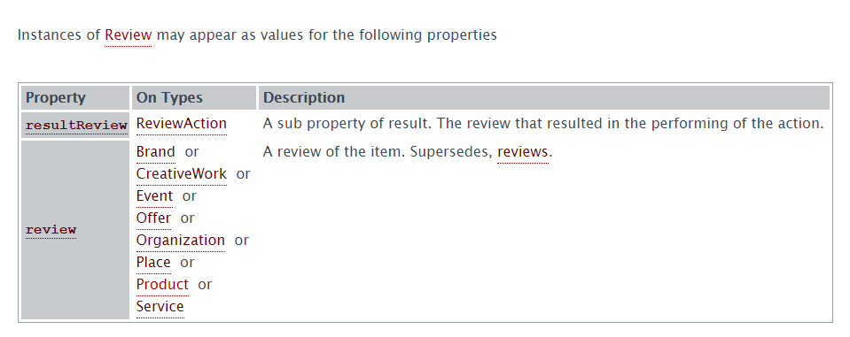Open the ReviewAction type link

(181, 124)
